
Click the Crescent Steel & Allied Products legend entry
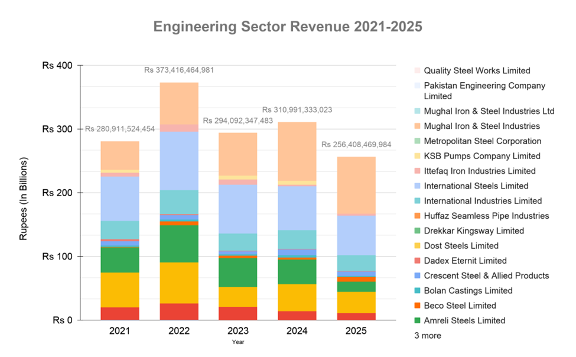[486, 276]
